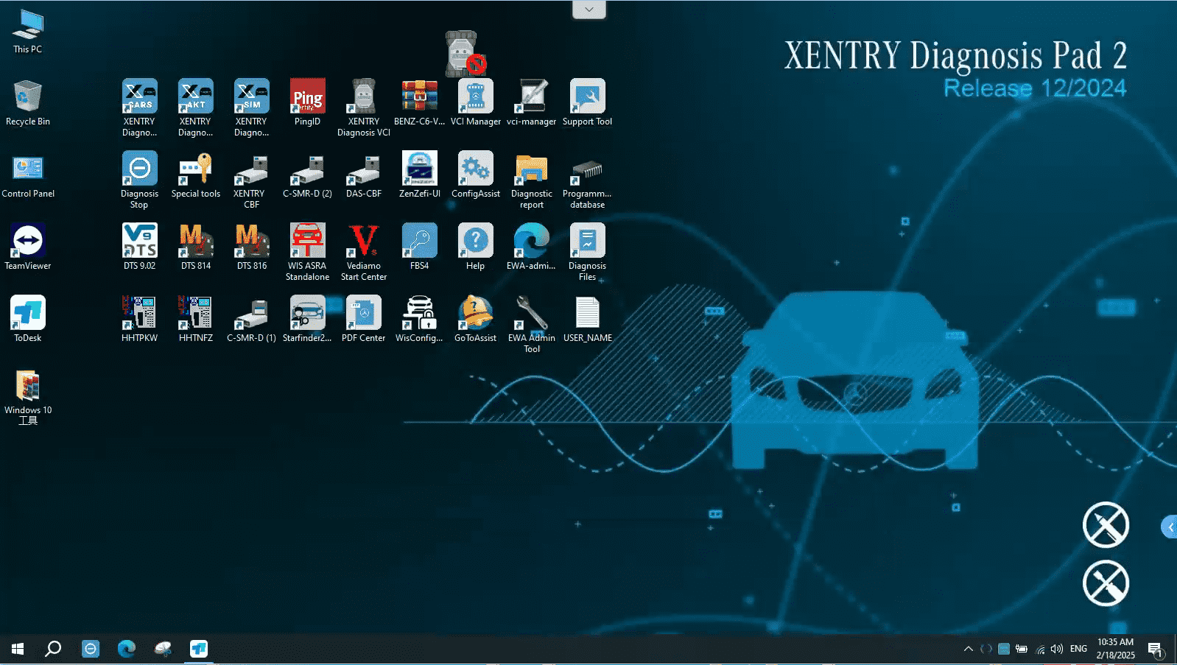Viewport: 1177px width, 665px height.
Task: Select the WIS ASRA Standalone icon
Action: point(307,242)
